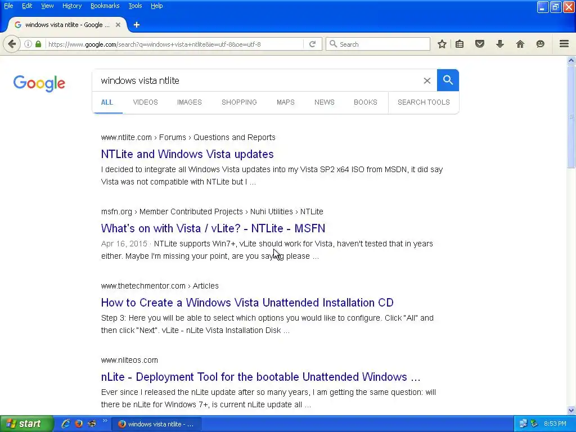Click the www.thetechmentor.com breadcrumb text
Viewport: 576px width, 432px height.
(143, 286)
